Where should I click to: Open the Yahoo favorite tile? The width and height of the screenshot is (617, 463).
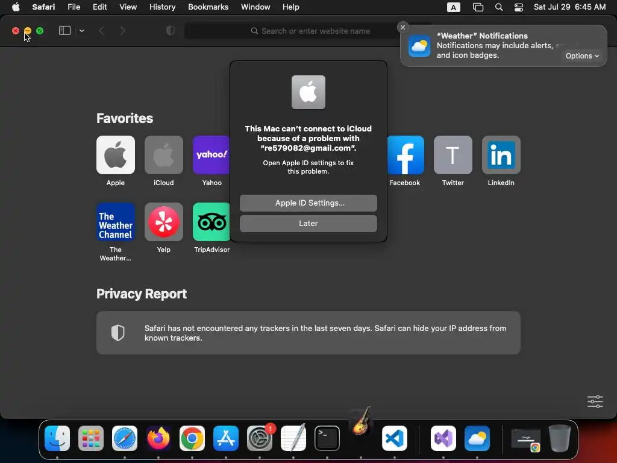(211, 155)
